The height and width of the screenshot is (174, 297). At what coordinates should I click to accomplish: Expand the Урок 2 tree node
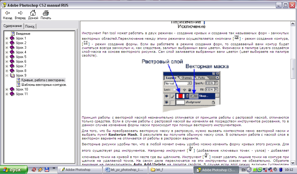point(7,43)
